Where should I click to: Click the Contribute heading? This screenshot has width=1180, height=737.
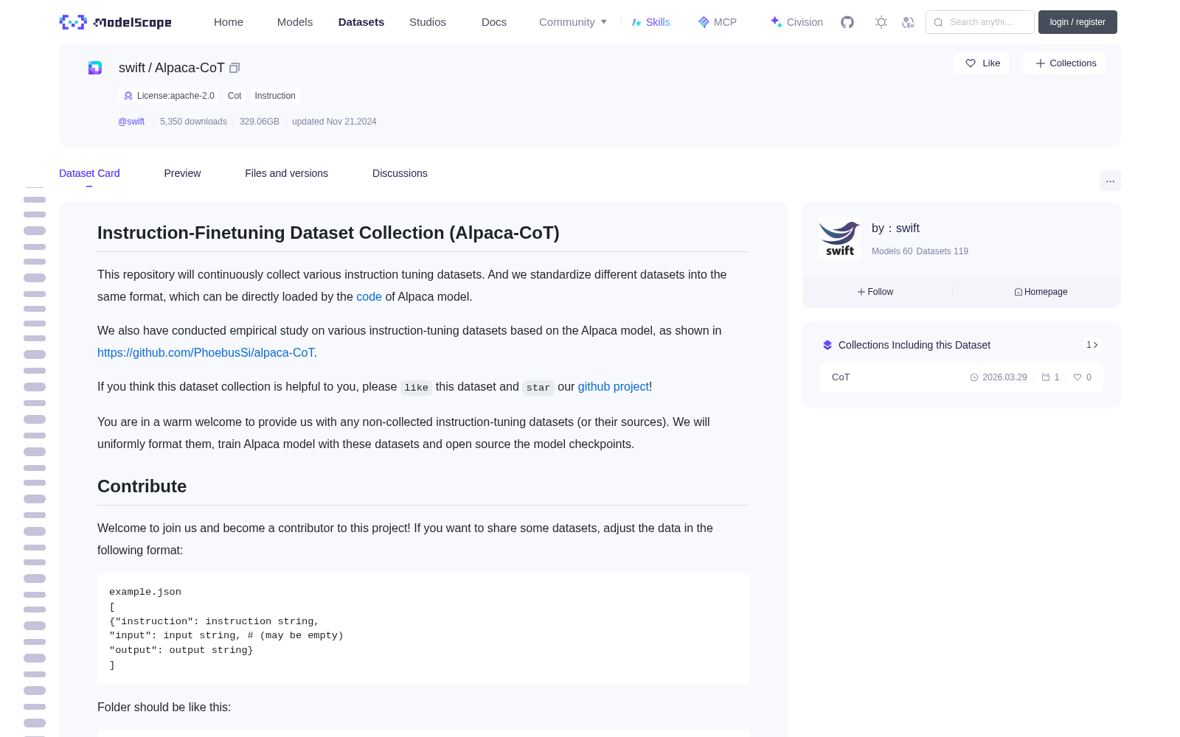(142, 486)
